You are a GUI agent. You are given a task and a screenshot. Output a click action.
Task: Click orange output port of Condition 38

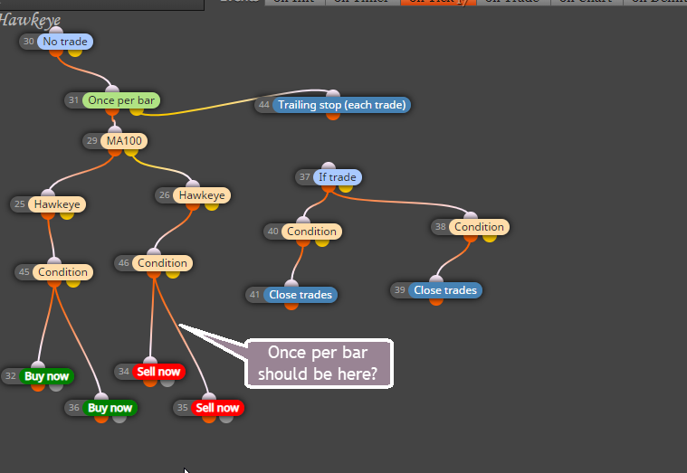(471, 237)
